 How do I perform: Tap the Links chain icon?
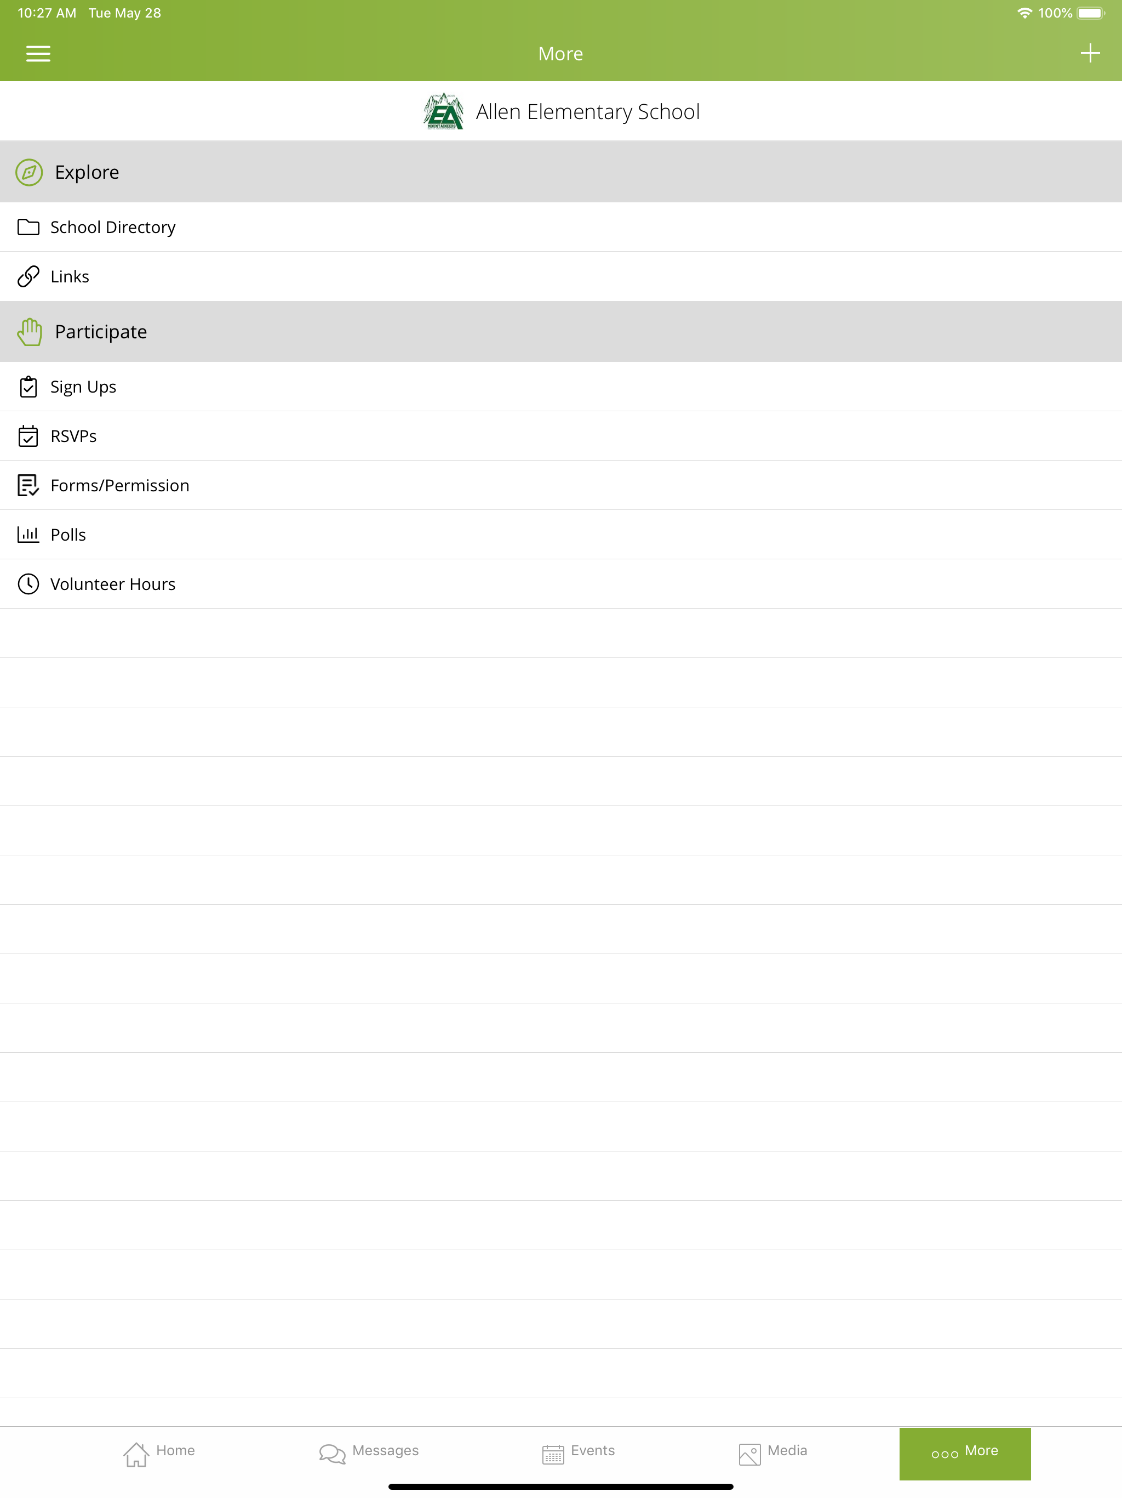coord(28,276)
